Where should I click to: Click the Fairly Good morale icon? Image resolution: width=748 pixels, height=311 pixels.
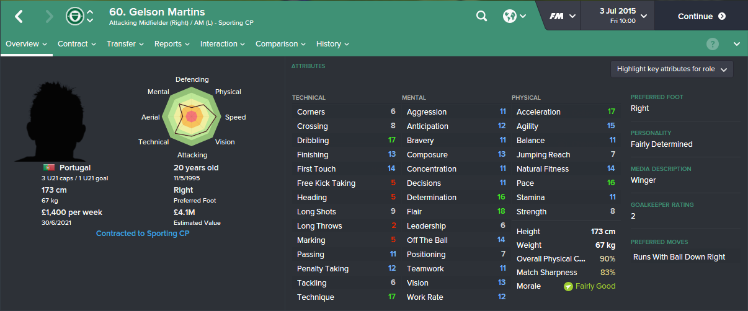click(568, 286)
